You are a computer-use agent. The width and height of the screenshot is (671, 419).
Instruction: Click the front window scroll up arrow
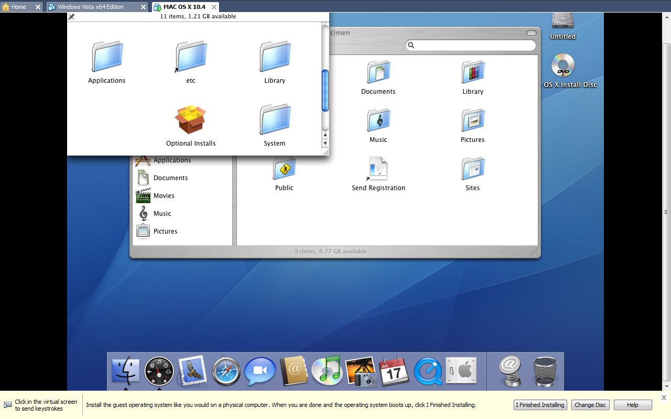(x=325, y=135)
